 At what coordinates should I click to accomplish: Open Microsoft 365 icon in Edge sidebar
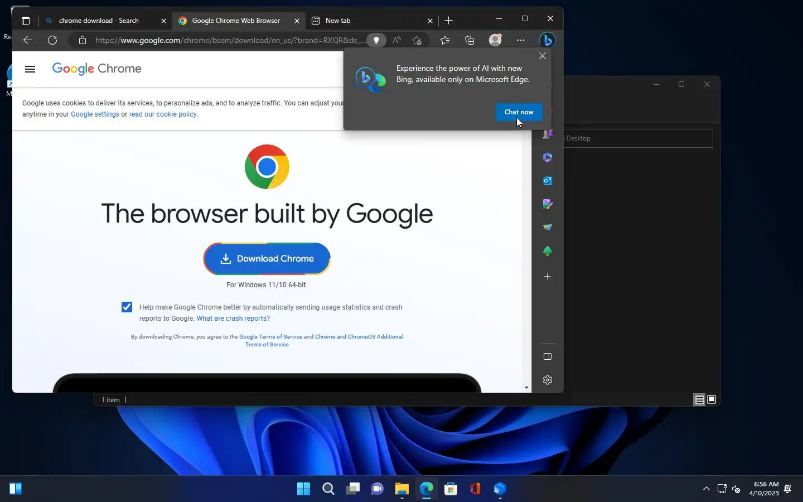pyautogui.click(x=548, y=157)
